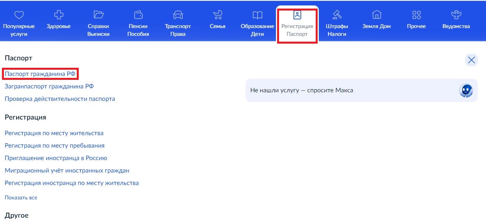Click the baby stroller Family icon
486x222 pixels.
(x=217, y=15)
